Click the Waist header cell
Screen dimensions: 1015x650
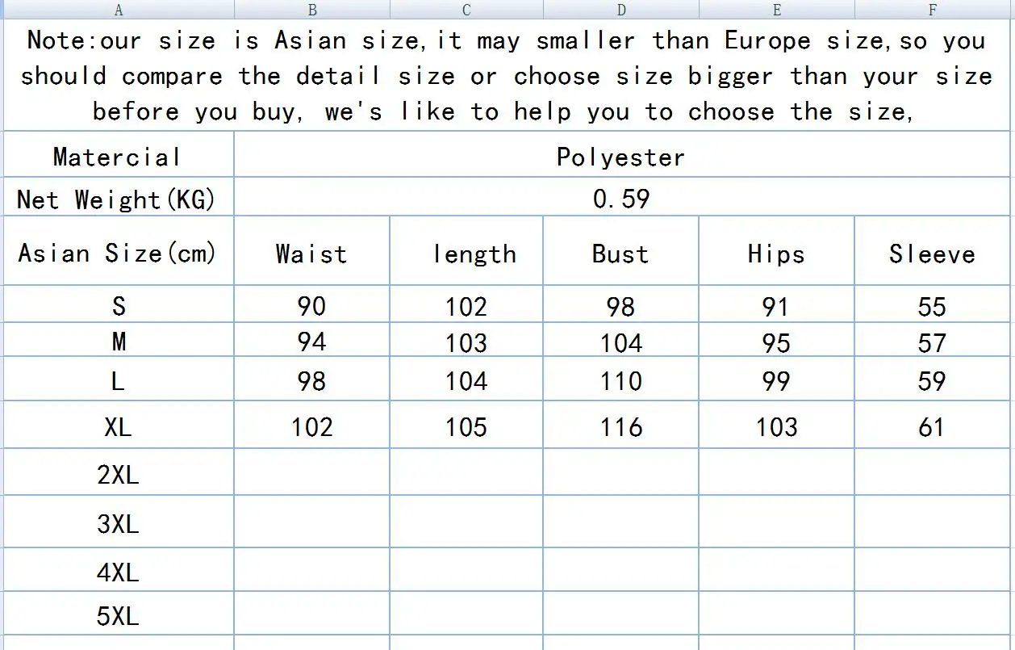pos(311,254)
